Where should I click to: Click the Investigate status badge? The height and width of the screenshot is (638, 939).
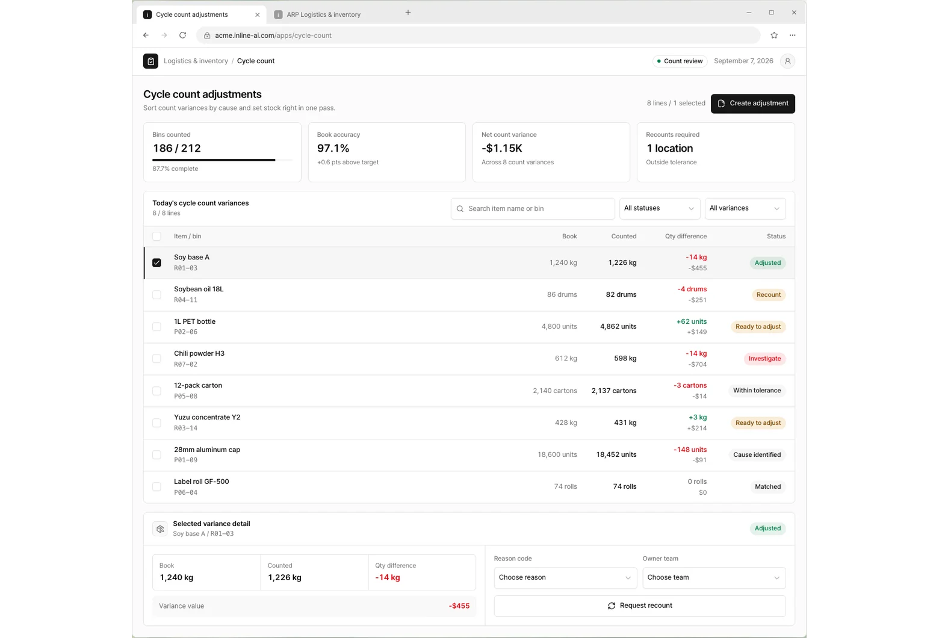[764, 359]
